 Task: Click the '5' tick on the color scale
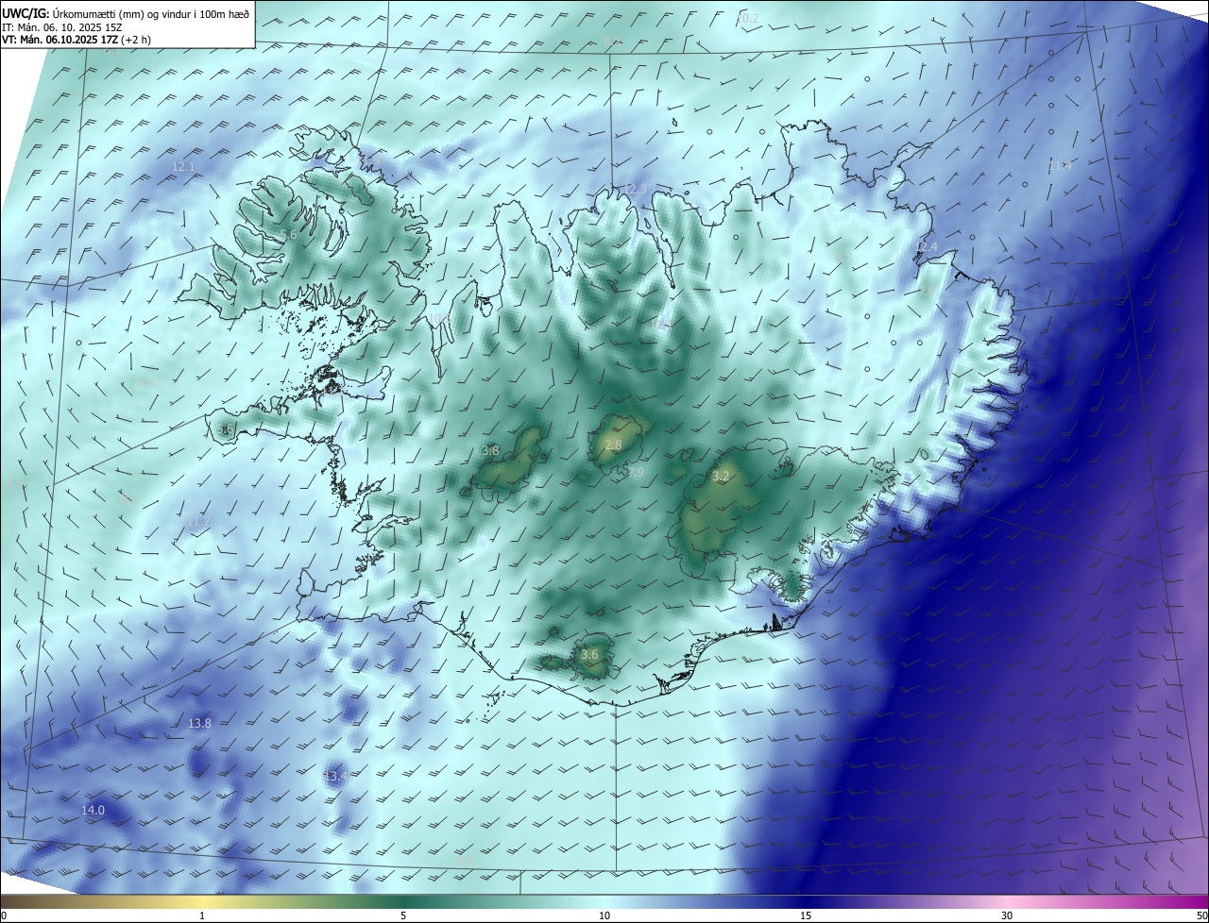tap(403, 915)
